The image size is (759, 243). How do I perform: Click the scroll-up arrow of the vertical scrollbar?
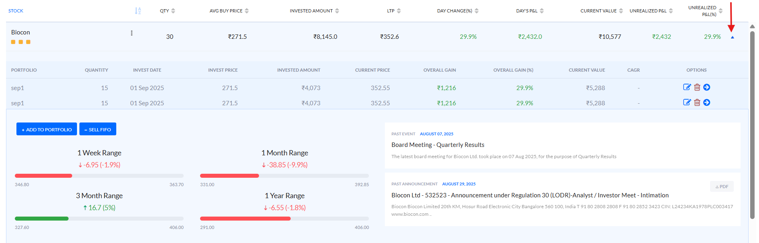coord(752,26)
